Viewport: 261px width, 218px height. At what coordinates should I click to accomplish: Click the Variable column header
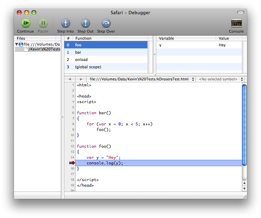pyautogui.click(x=186, y=38)
